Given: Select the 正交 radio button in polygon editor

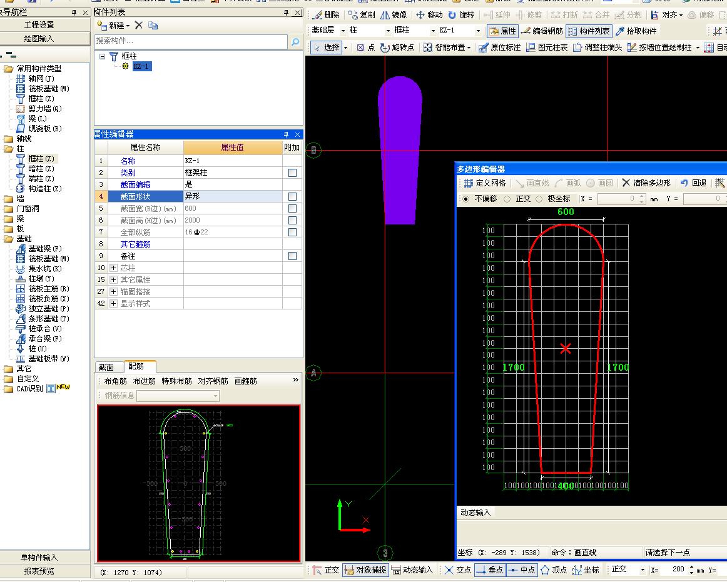Looking at the screenshot, I should point(507,199).
